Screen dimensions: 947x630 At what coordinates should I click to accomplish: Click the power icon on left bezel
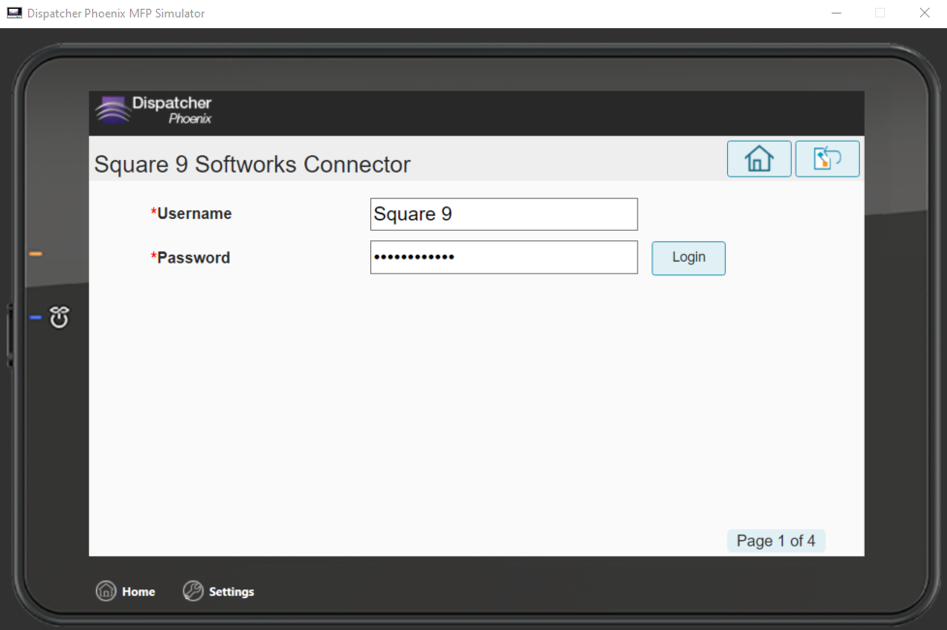59,317
